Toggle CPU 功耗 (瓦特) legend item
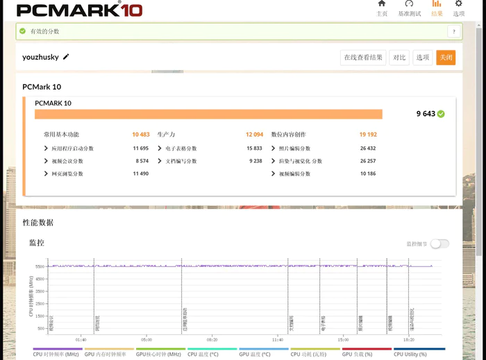 click(315, 353)
